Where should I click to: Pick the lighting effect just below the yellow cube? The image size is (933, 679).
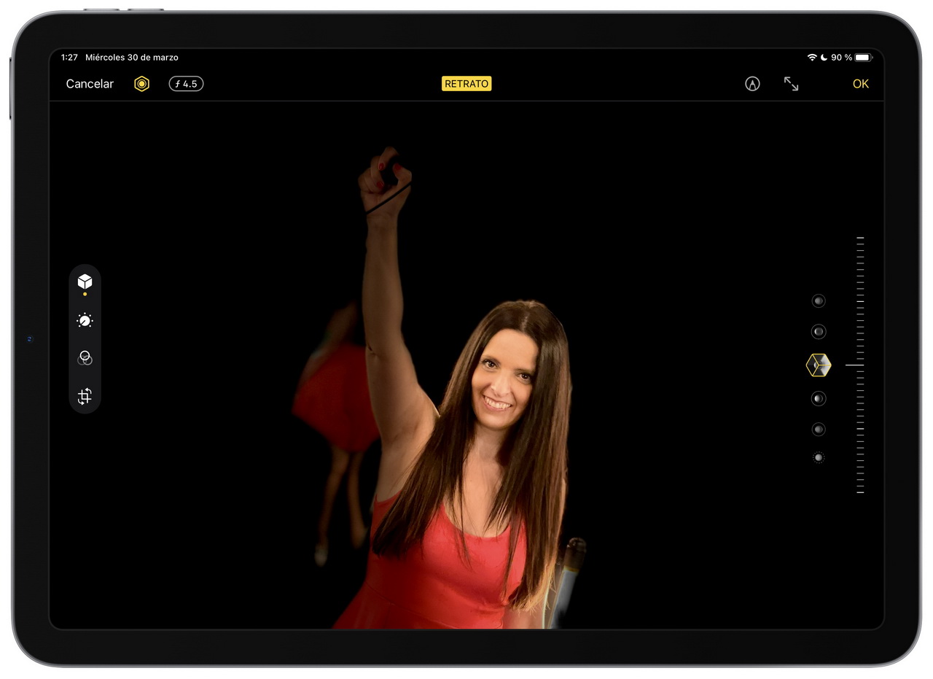click(819, 398)
